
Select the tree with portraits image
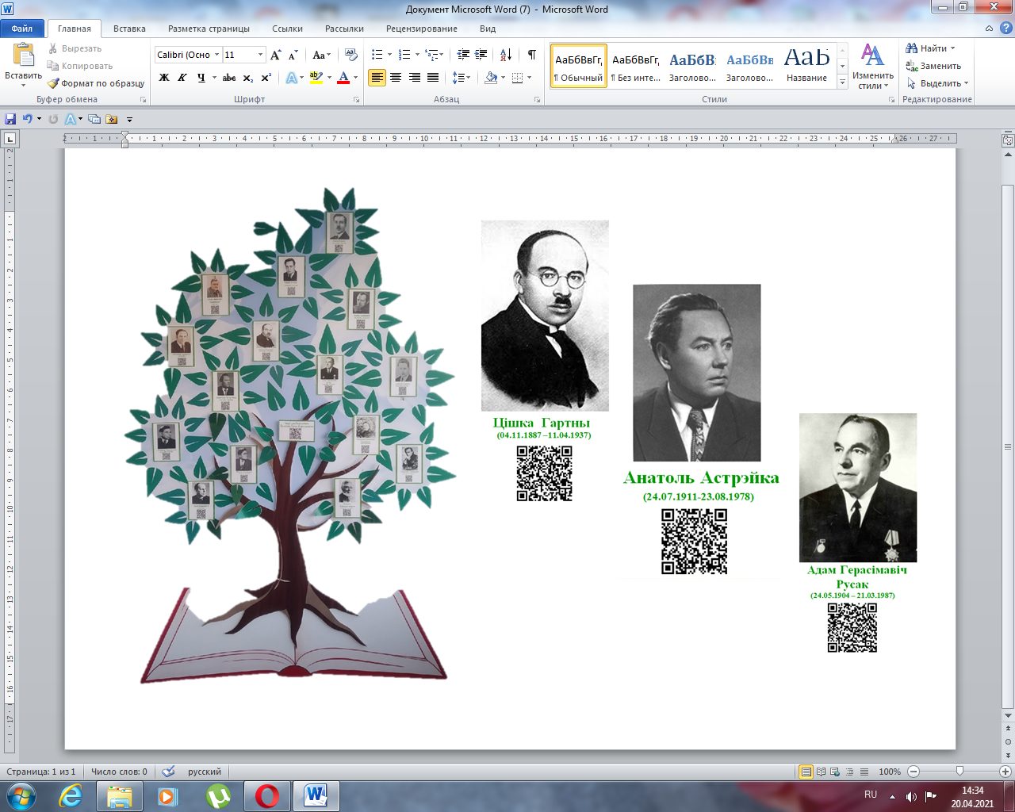click(x=292, y=435)
